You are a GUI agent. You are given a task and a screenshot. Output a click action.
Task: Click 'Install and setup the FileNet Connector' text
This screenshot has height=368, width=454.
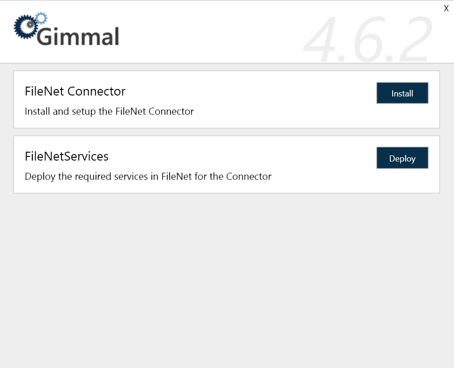[109, 111]
